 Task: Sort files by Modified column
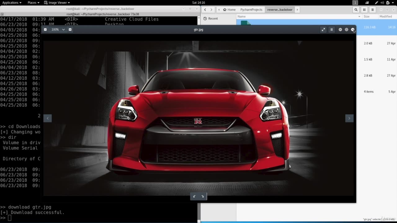386,16
